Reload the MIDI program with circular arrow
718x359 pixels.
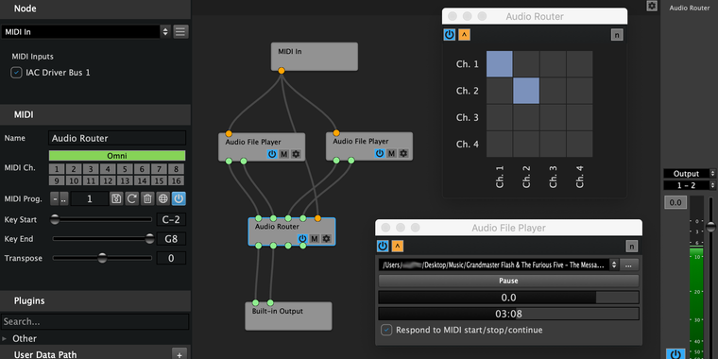[x=132, y=198]
